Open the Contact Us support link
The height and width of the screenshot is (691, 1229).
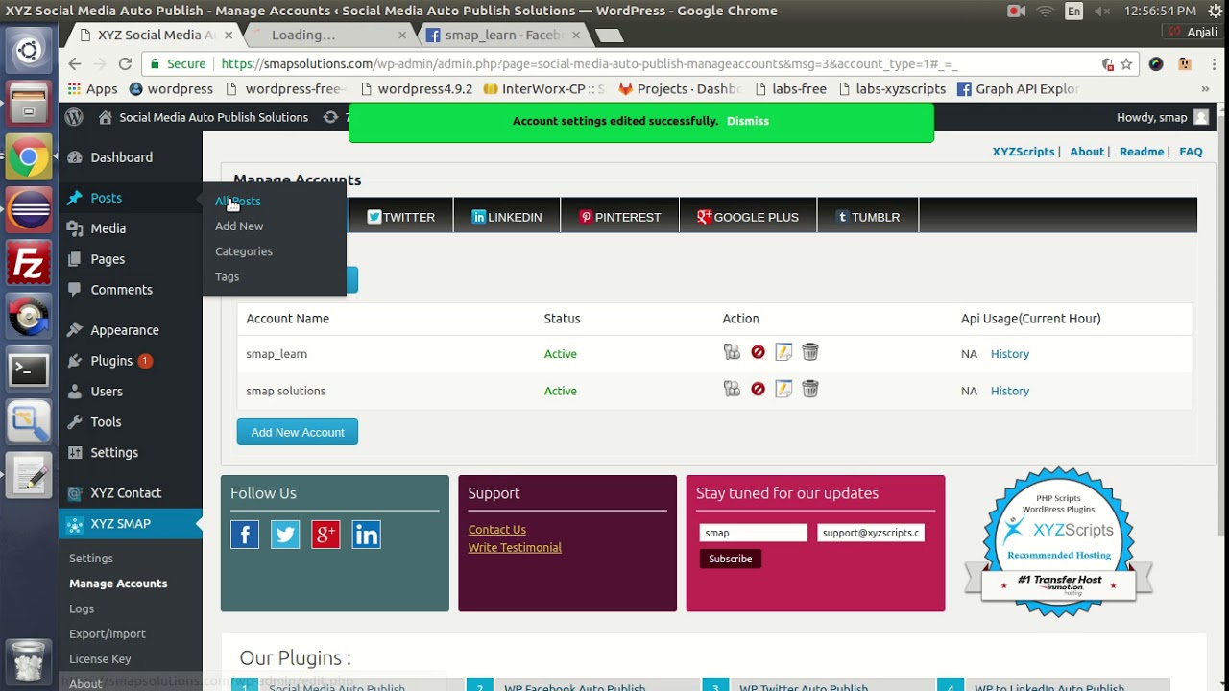click(497, 530)
